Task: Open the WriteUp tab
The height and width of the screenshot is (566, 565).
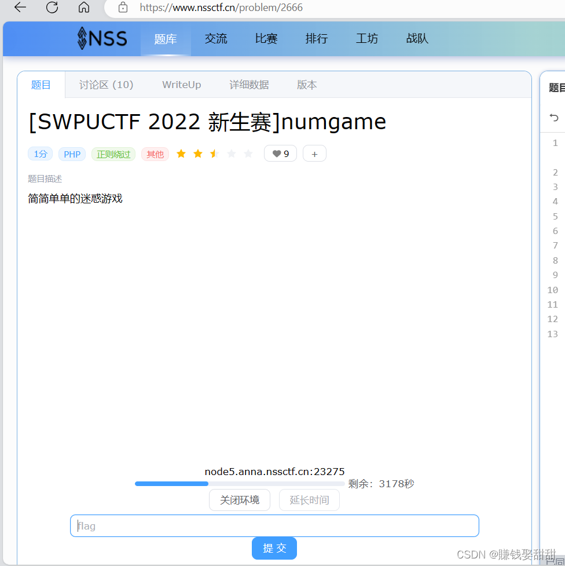Action: click(181, 85)
